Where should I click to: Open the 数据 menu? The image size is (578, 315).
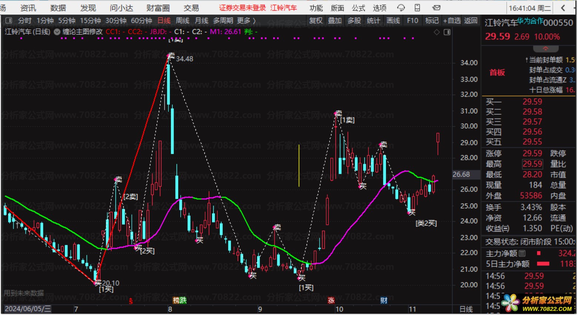[58, 8]
